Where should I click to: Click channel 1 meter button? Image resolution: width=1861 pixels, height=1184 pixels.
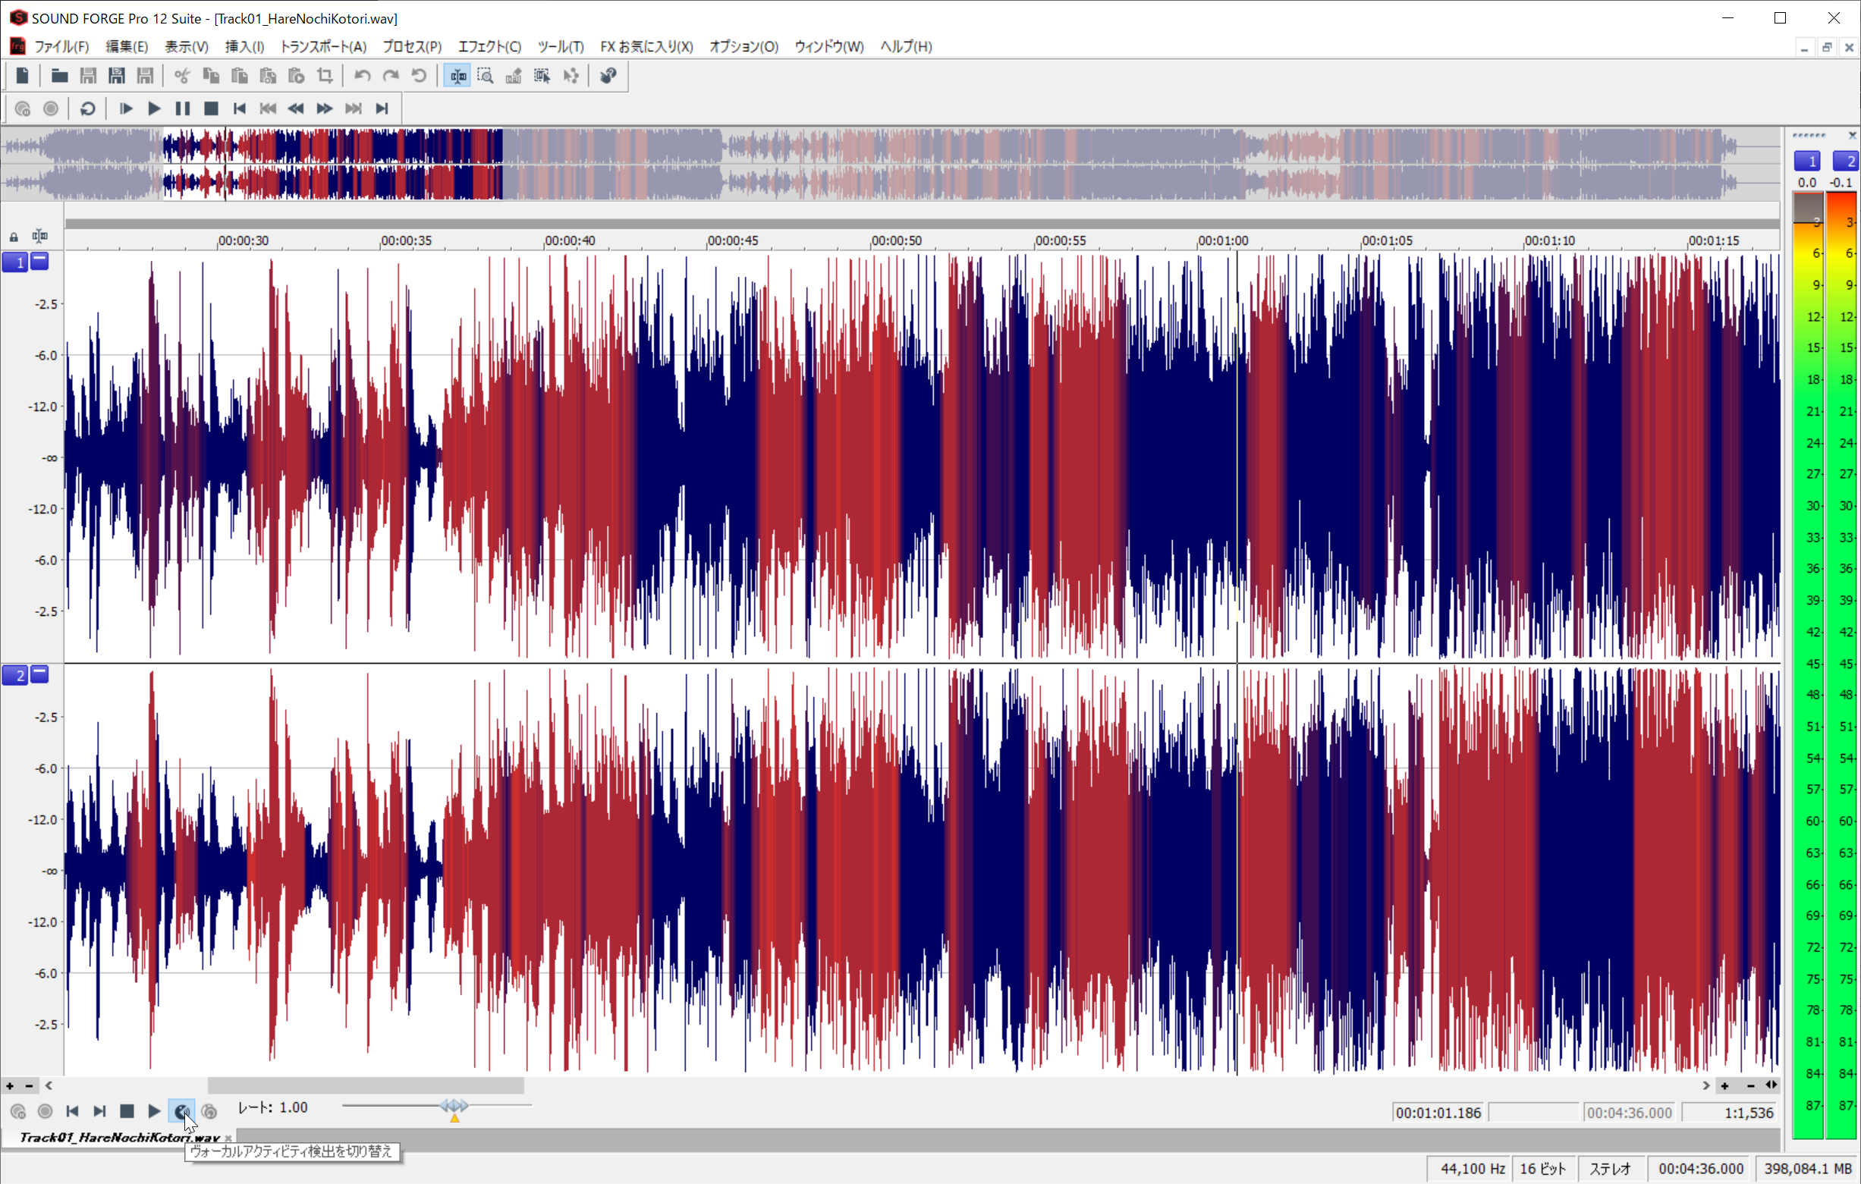[1806, 161]
